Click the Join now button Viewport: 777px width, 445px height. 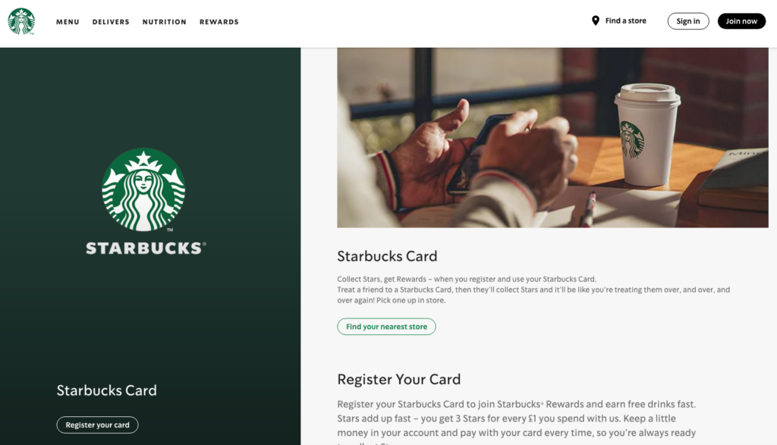tap(741, 21)
